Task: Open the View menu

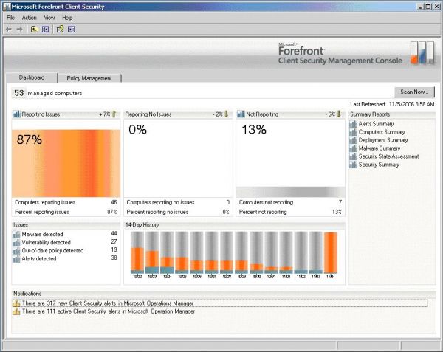Action: coord(49,18)
